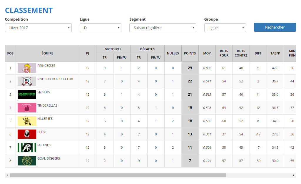Click the ÉQUIPE column header
Screen dimensions: 301x184
click(47, 53)
